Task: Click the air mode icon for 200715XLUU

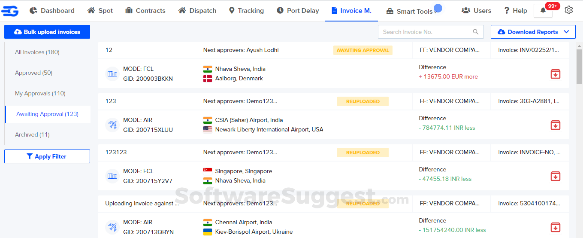Action: point(112,125)
